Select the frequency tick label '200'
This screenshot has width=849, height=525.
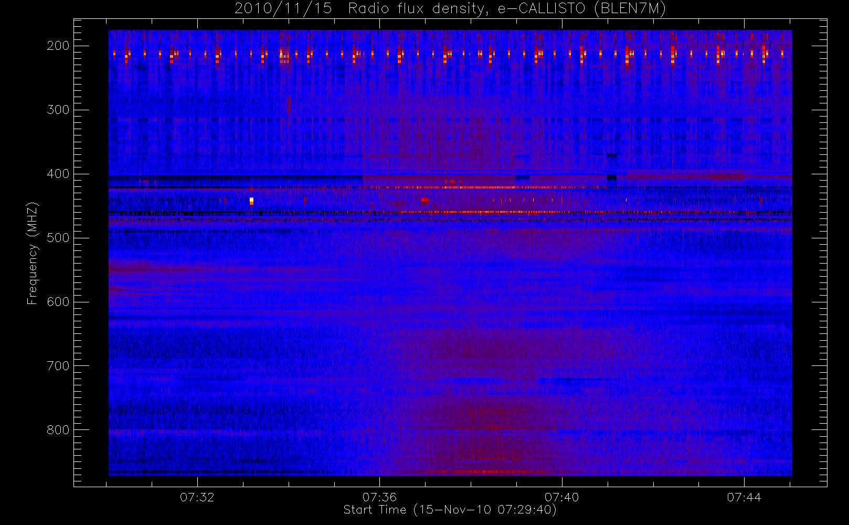58,46
